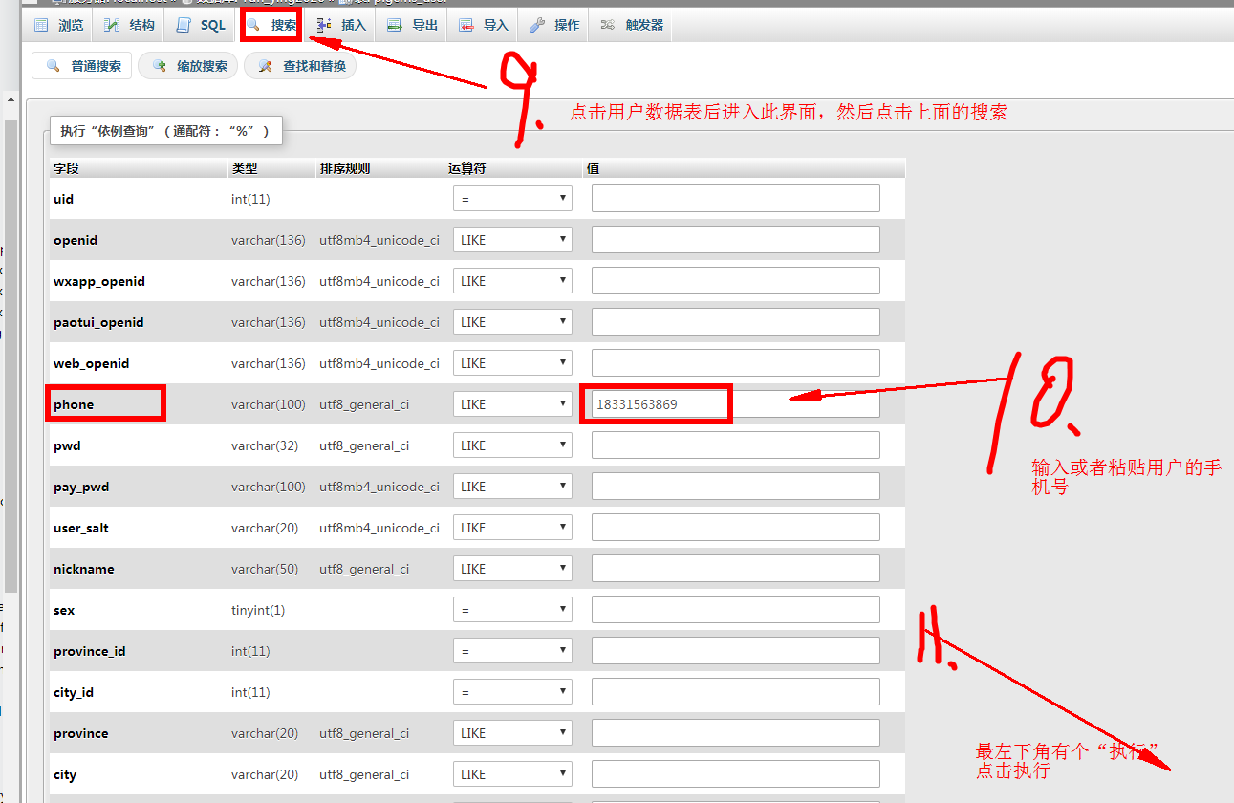Open operator dropdown for wxapp_openid row
The image size is (1234, 803).
coord(512,281)
